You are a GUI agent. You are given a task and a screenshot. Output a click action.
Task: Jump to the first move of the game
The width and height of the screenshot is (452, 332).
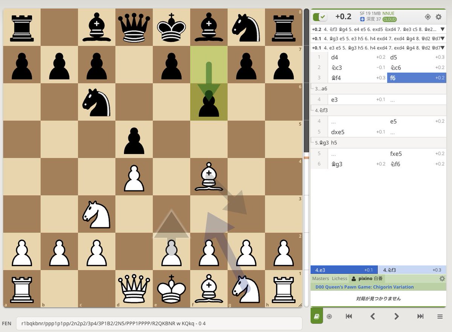point(349,317)
